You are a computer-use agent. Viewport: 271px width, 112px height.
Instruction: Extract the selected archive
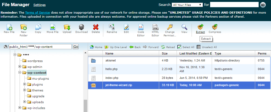click(200, 27)
